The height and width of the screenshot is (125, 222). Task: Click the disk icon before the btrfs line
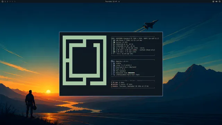[114, 48]
